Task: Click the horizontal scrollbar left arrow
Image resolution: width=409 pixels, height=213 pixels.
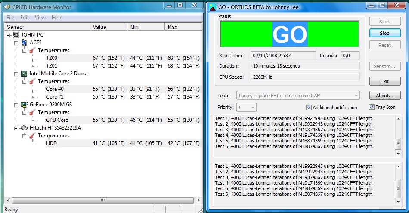Action: pos(8,200)
